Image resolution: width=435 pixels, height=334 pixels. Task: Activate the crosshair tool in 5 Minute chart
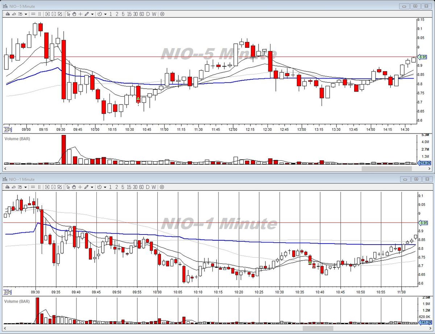pos(80,14)
